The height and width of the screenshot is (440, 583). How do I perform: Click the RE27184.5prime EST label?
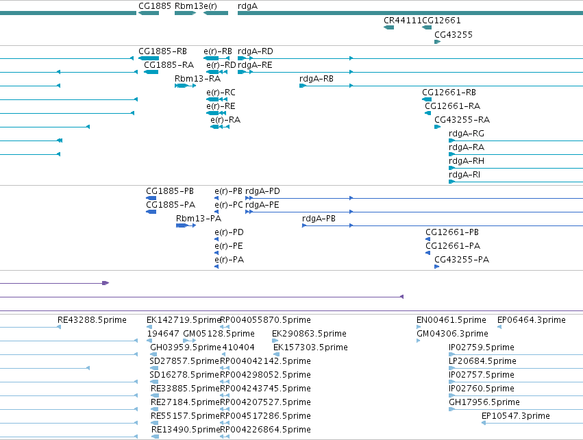click(x=186, y=403)
